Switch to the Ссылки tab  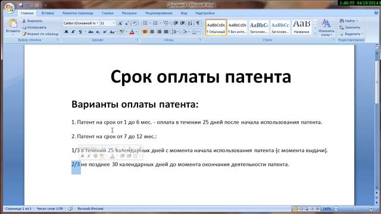coord(108,13)
